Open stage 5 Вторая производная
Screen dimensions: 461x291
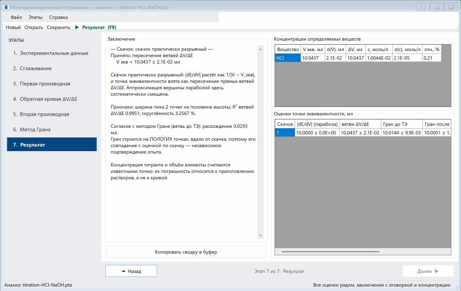tap(52, 114)
